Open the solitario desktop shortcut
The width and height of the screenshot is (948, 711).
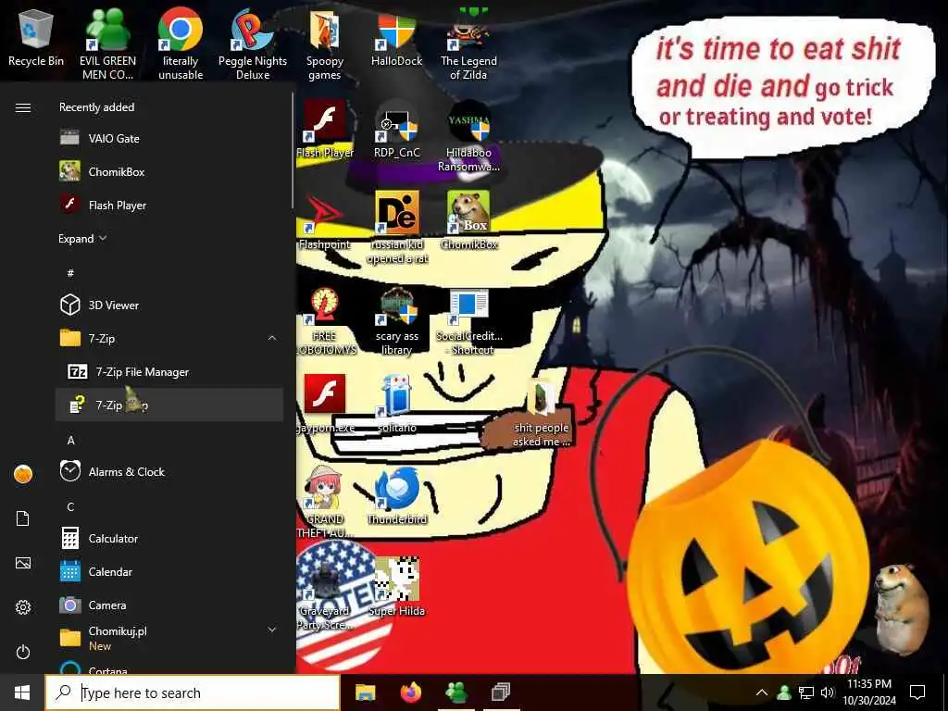pos(396,404)
